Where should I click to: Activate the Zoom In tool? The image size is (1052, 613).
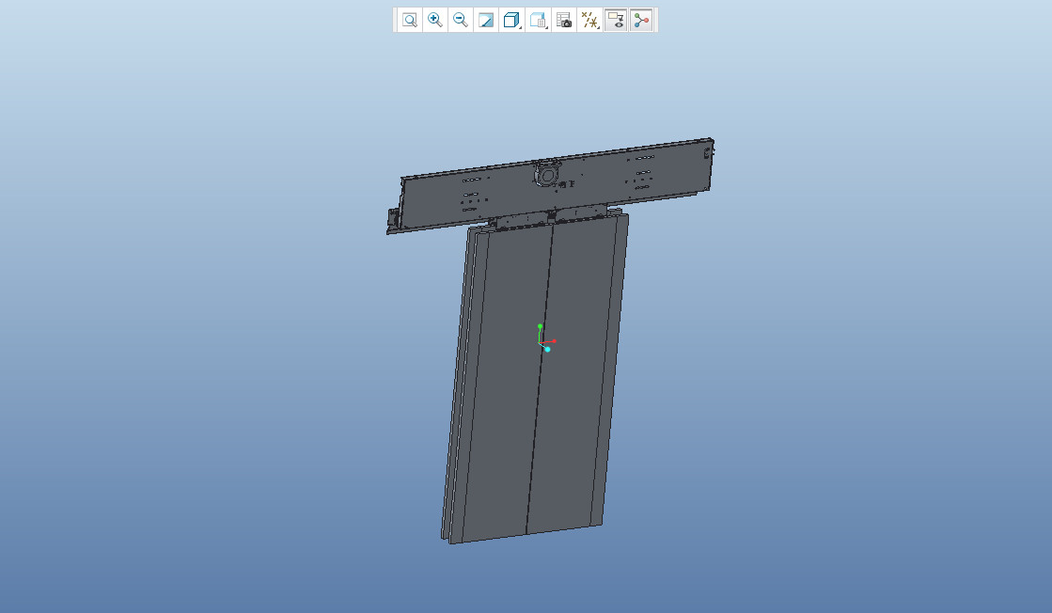tap(434, 20)
